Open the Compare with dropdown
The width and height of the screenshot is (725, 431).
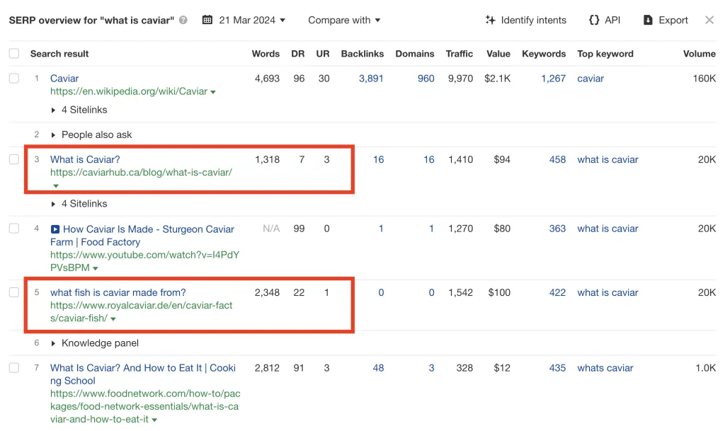tap(344, 21)
